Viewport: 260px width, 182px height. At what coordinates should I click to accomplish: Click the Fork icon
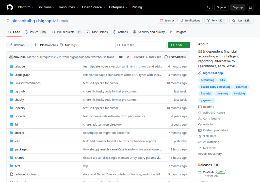click(x=209, y=20)
